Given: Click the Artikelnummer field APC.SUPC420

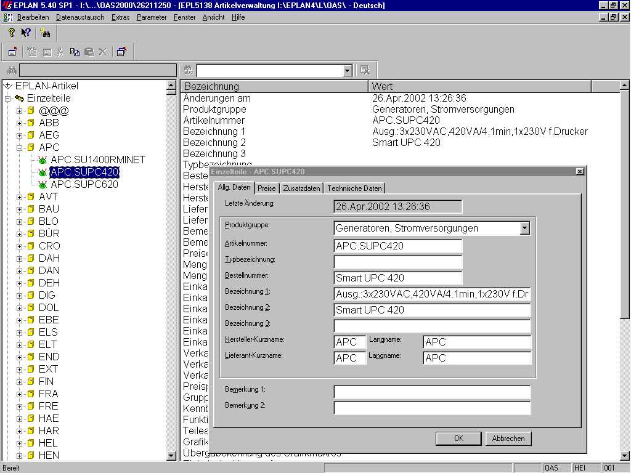Looking at the screenshot, I should pos(398,246).
